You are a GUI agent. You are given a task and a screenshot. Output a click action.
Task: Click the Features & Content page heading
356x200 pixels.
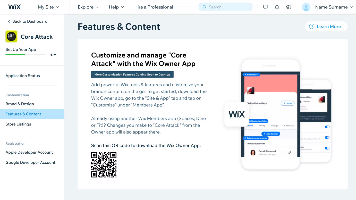click(119, 27)
